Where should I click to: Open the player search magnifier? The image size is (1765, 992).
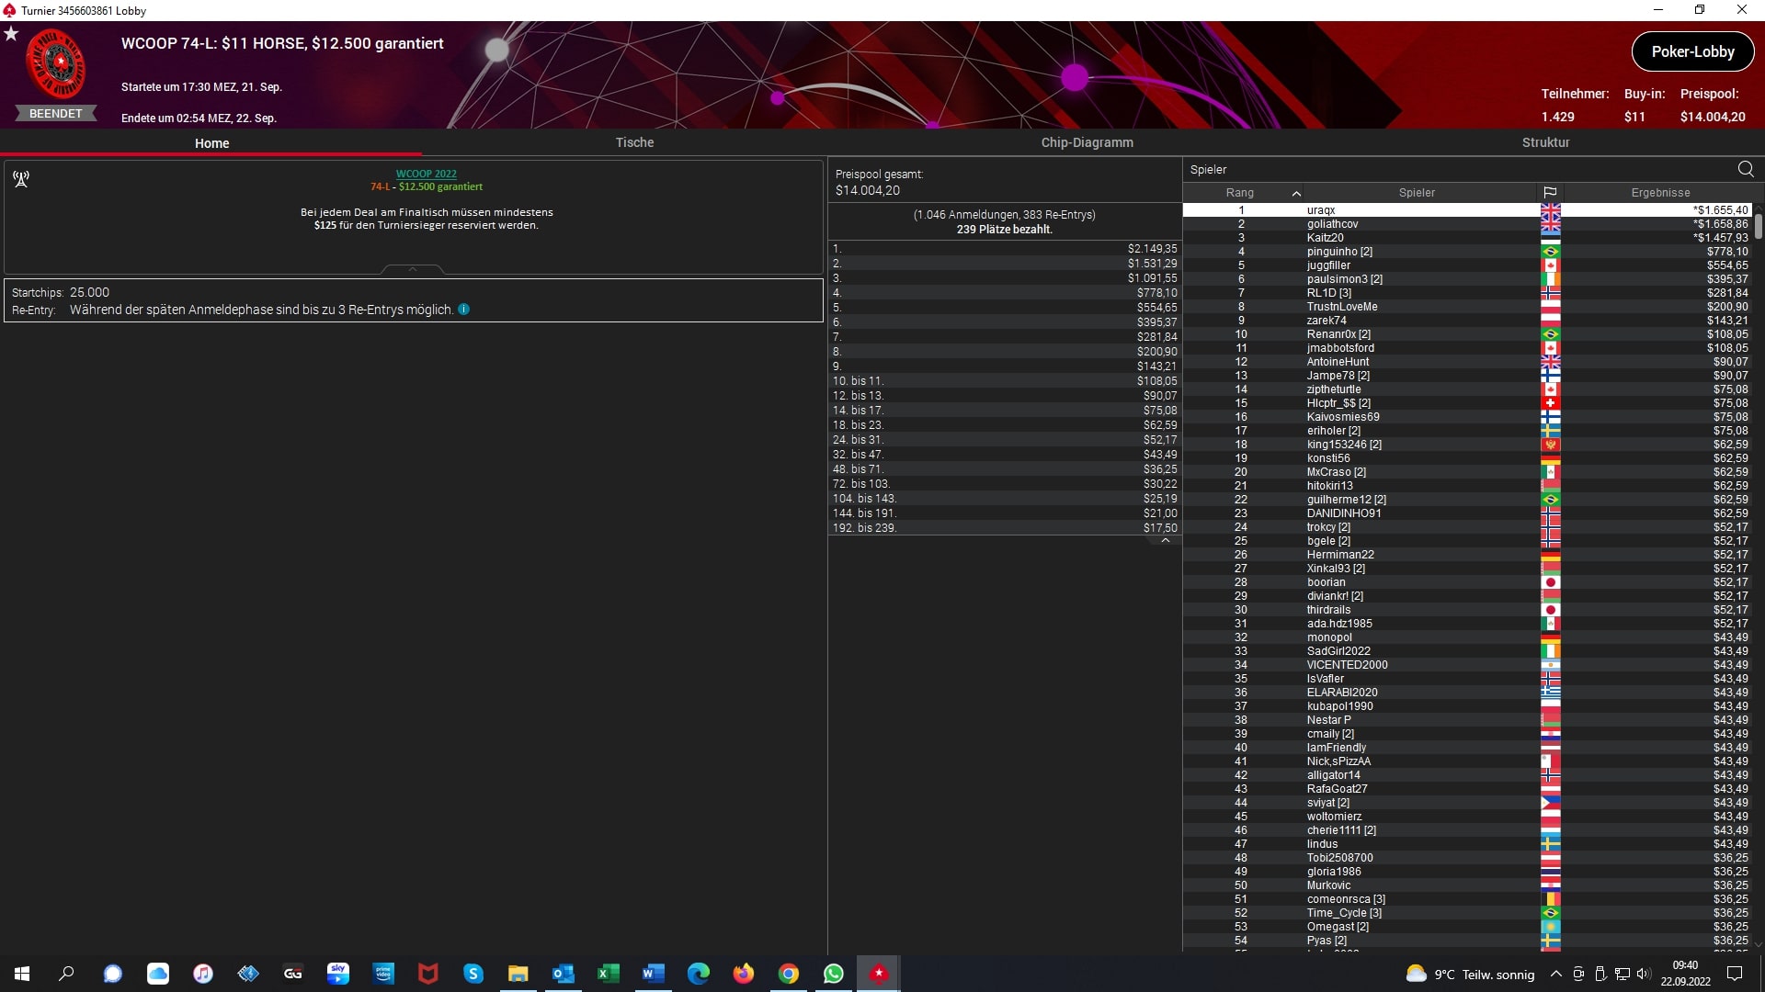tap(1746, 169)
